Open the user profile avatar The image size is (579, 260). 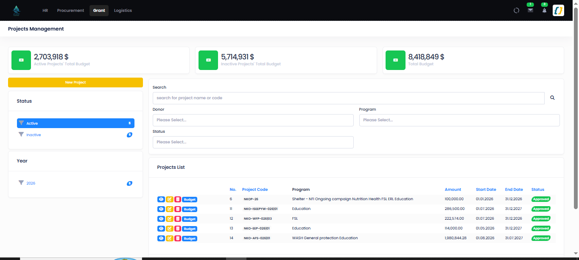(558, 10)
